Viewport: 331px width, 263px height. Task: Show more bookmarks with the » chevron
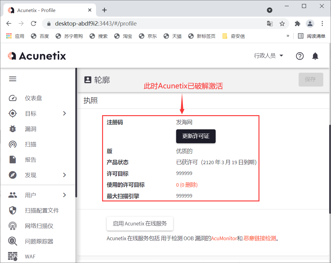coord(288,36)
